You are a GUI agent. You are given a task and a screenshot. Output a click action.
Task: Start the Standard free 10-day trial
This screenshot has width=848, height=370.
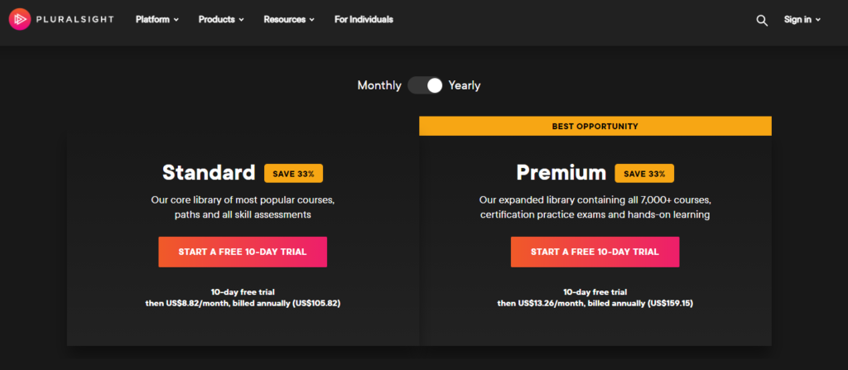pyautogui.click(x=243, y=252)
